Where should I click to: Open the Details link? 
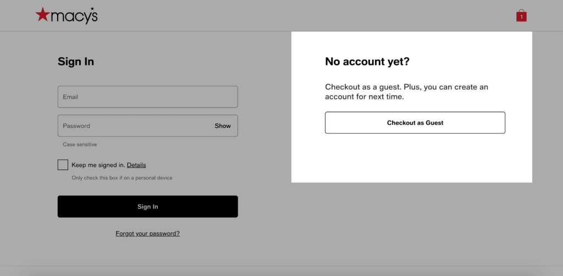[x=136, y=165]
